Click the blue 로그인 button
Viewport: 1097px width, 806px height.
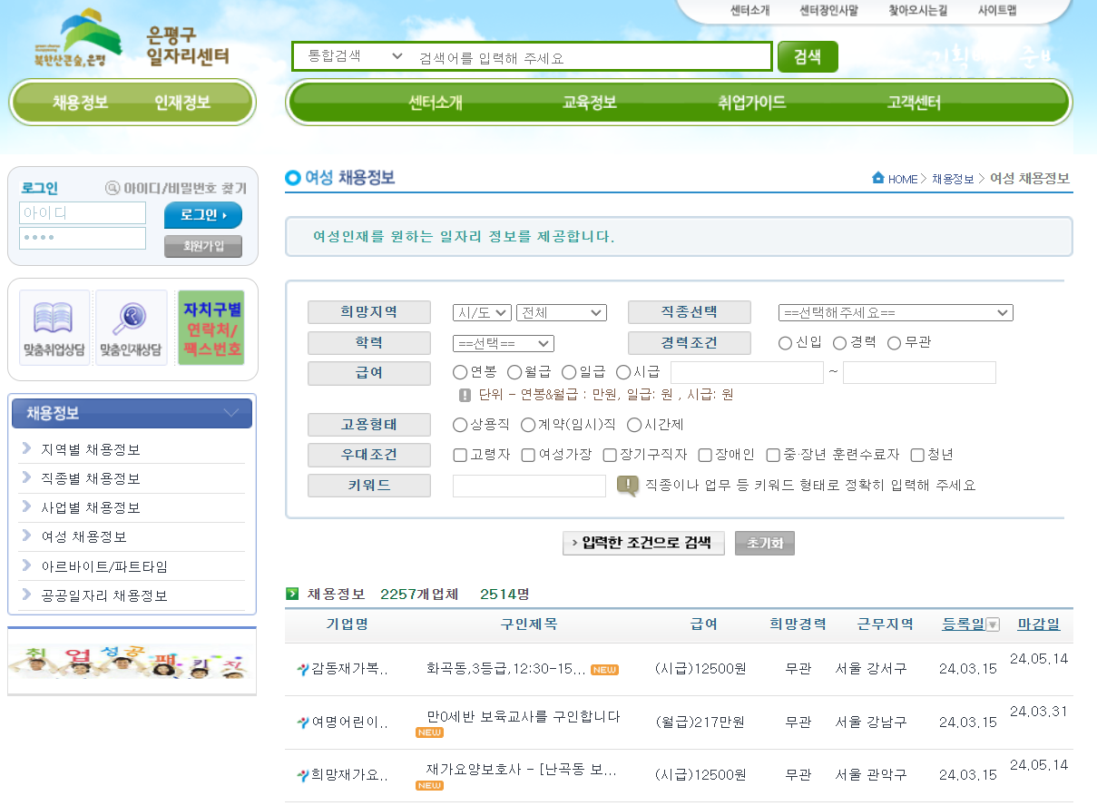pyautogui.click(x=203, y=215)
